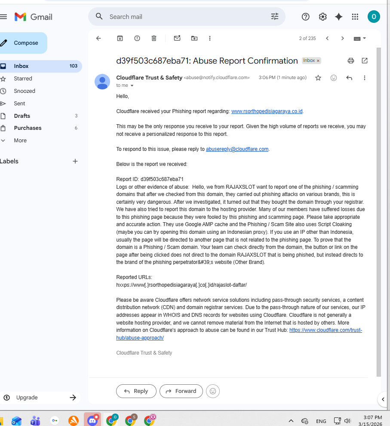
Task: Click the Reply button
Action: pos(136,391)
